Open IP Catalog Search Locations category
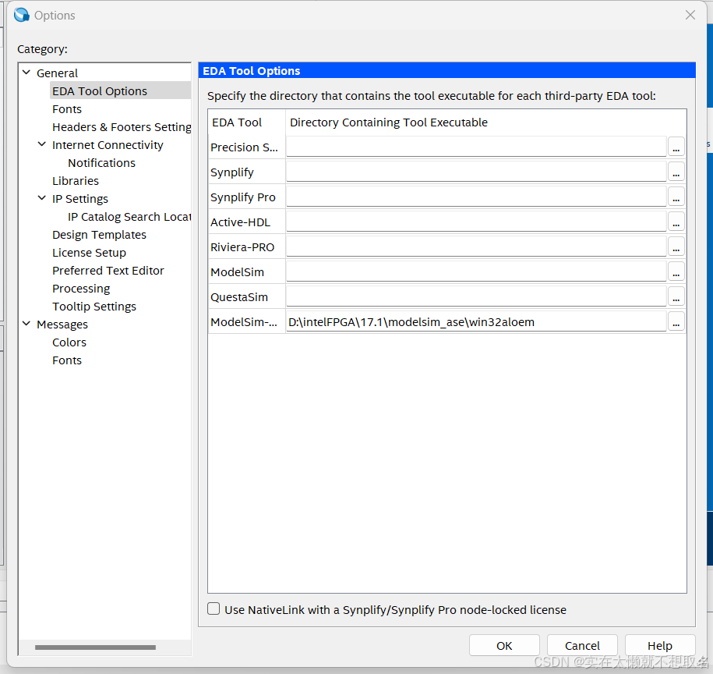This screenshot has height=674, width=713. tap(129, 217)
